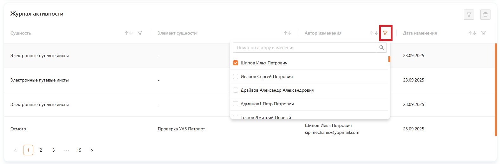
Task: Click the top-right filter button beside trash
Action: click(469, 15)
